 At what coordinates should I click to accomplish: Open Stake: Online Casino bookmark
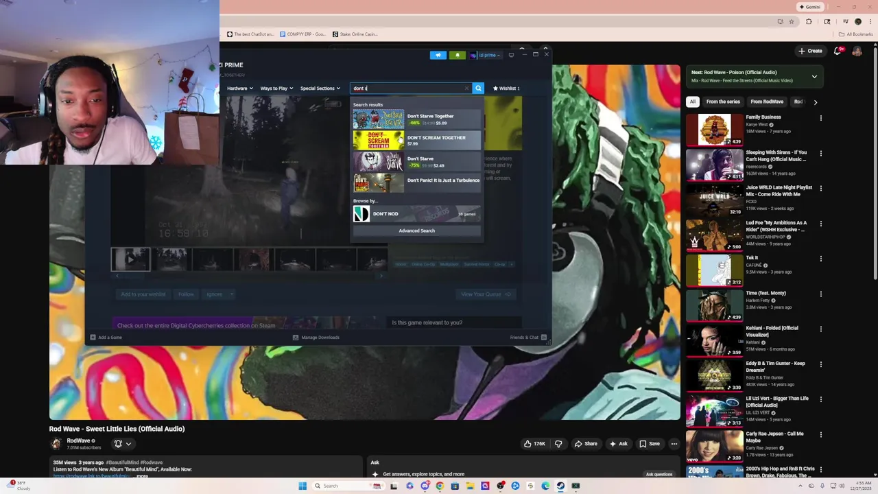click(x=355, y=34)
